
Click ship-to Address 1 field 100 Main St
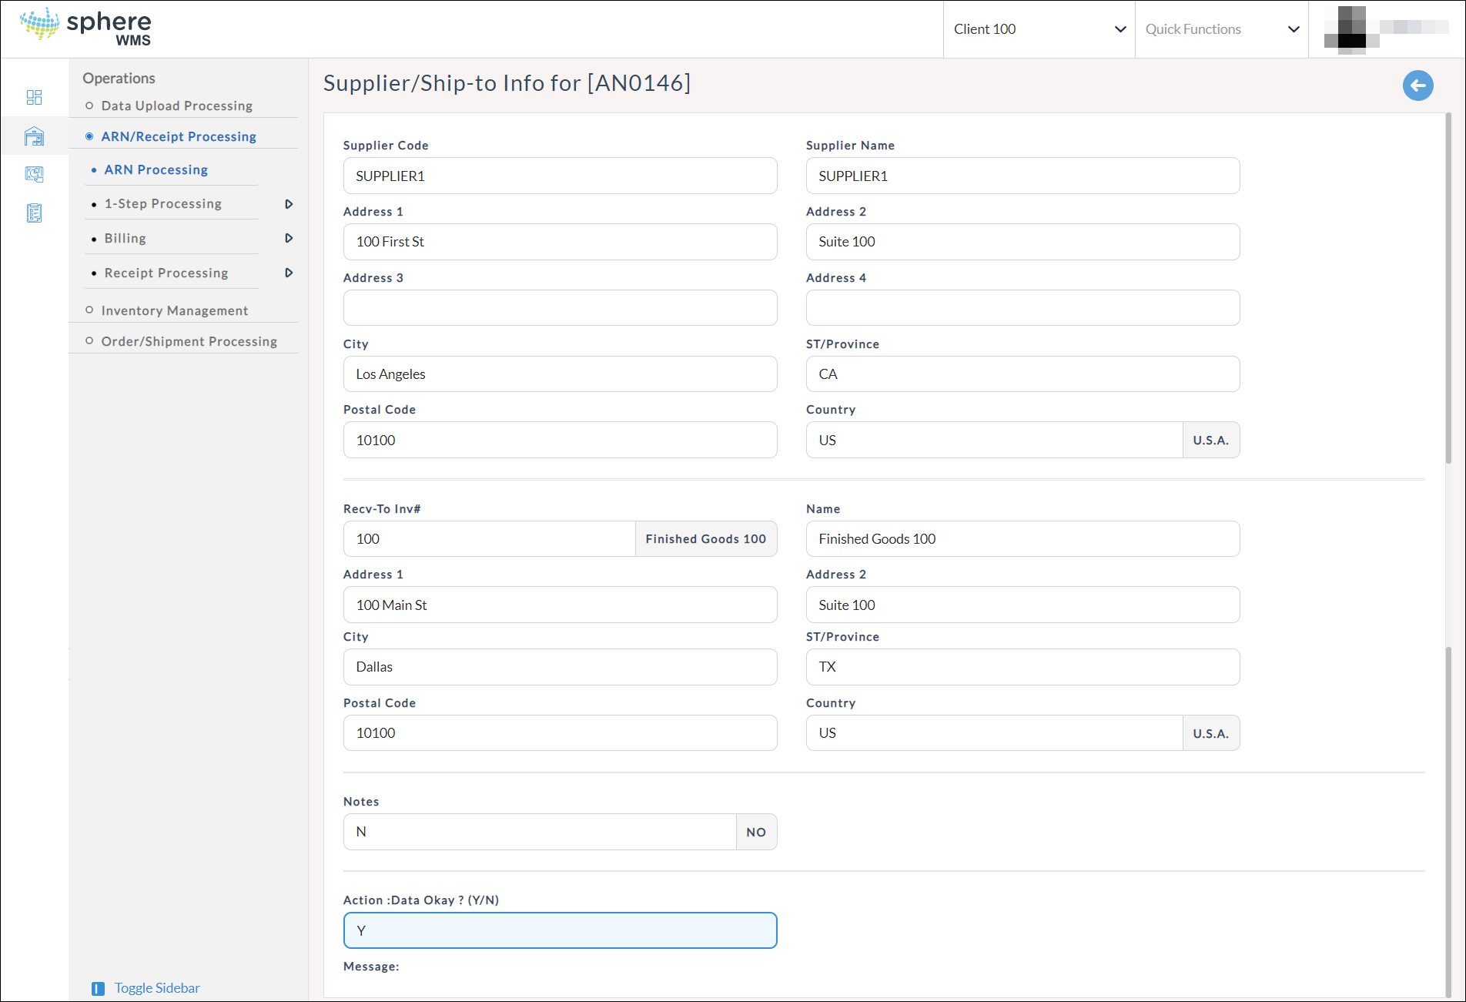pos(560,605)
